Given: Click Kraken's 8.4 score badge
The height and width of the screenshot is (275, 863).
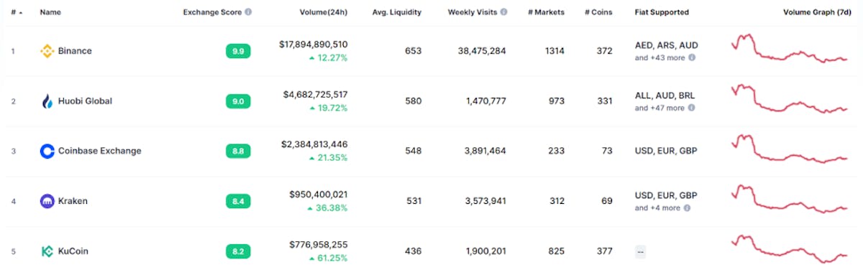Looking at the screenshot, I should click(x=238, y=201).
